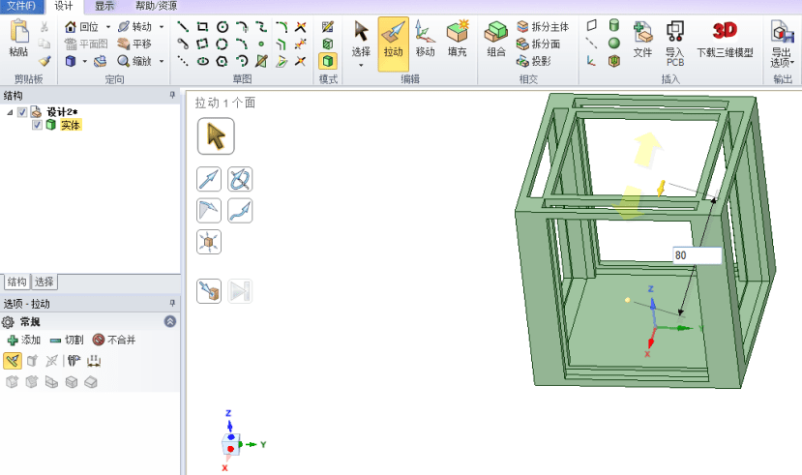Insert a 文件 (File)
The image size is (802, 475).
642,39
